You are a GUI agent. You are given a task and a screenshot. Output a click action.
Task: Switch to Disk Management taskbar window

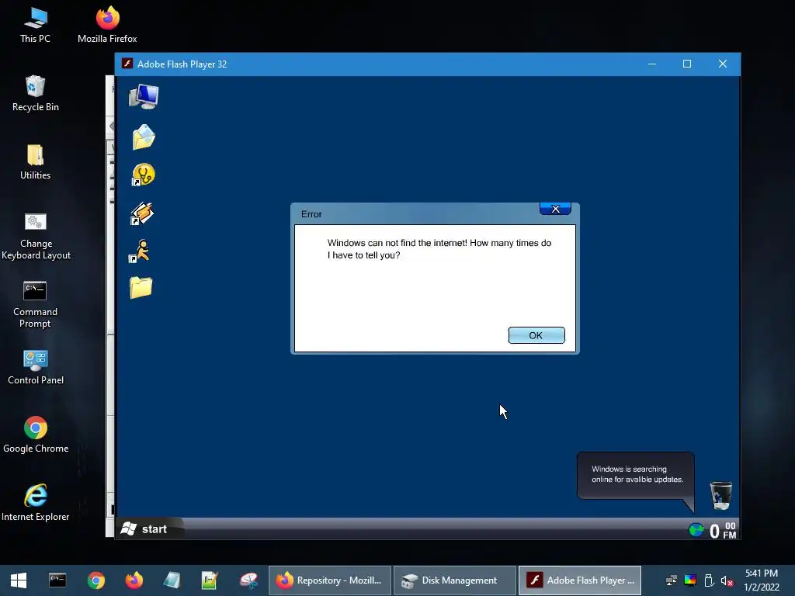[455, 580]
